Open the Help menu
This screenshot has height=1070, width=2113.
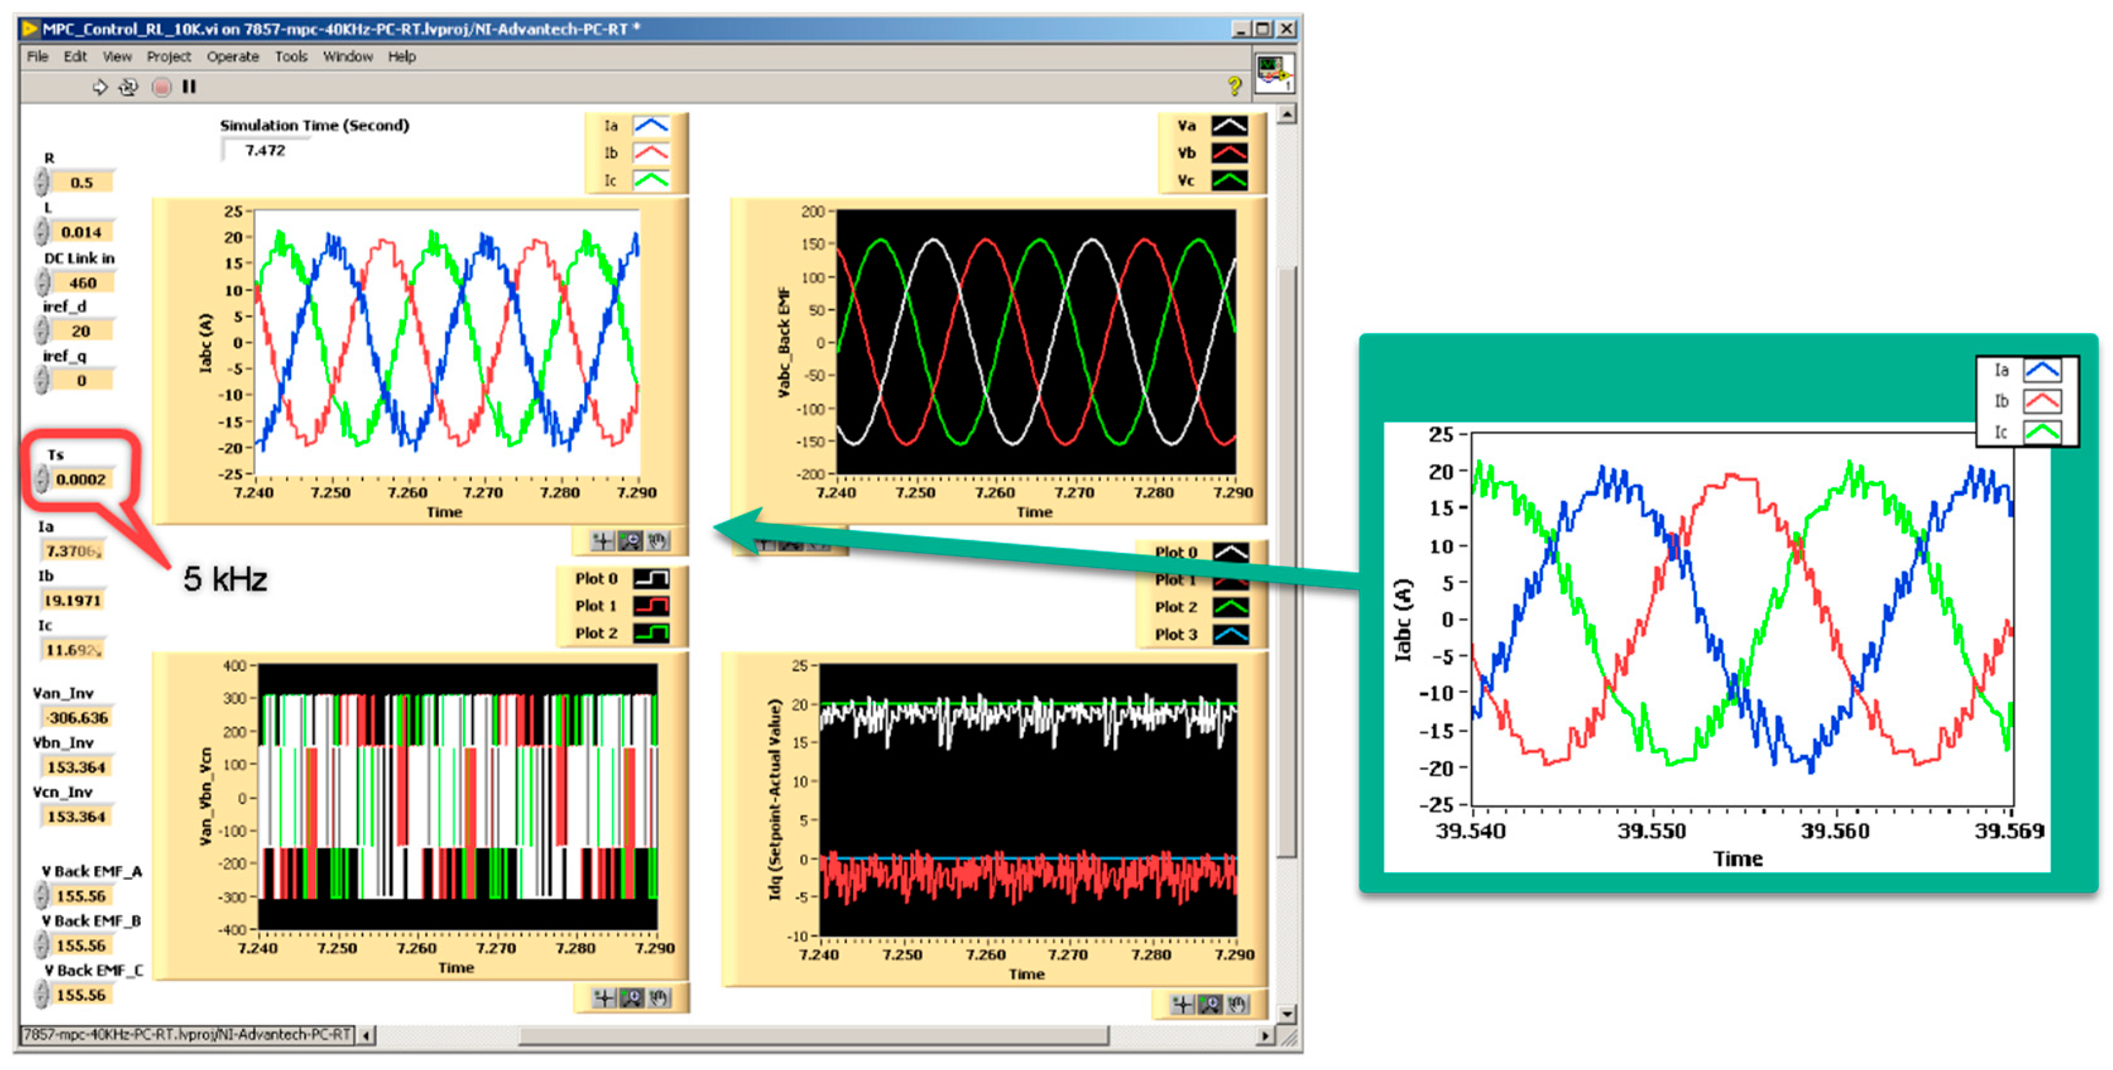[402, 57]
